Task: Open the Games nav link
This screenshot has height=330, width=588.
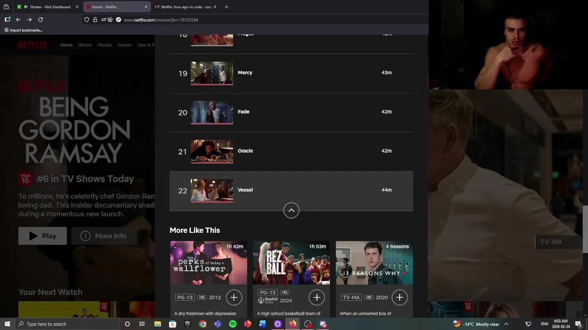Action: click(124, 45)
